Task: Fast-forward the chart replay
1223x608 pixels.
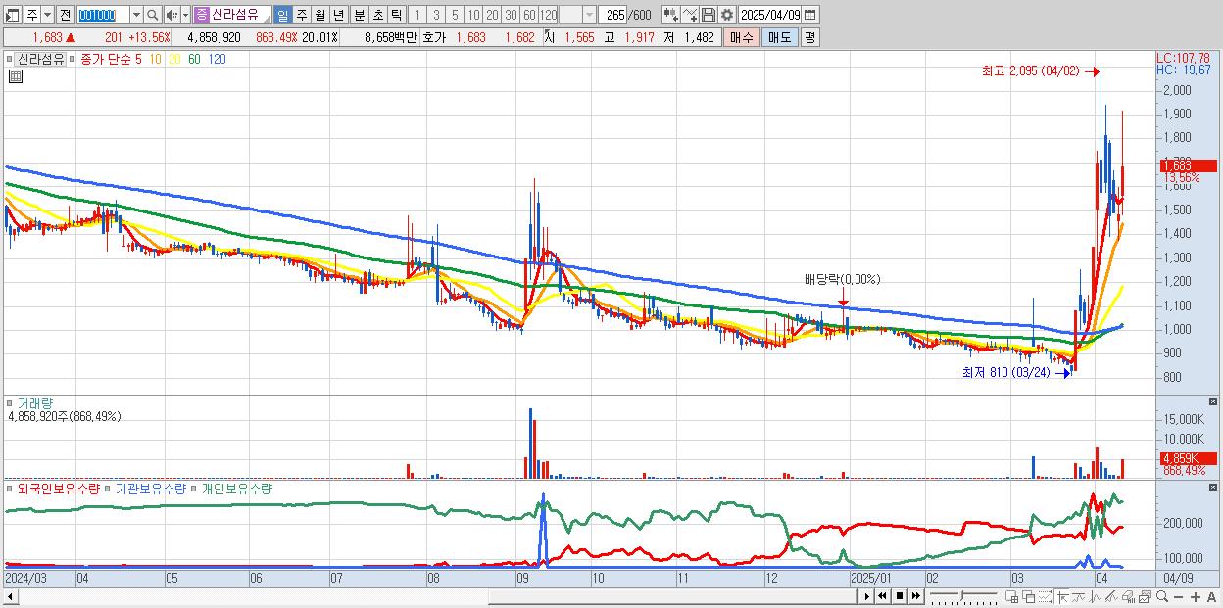Action: pyautogui.click(x=915, y=596)
